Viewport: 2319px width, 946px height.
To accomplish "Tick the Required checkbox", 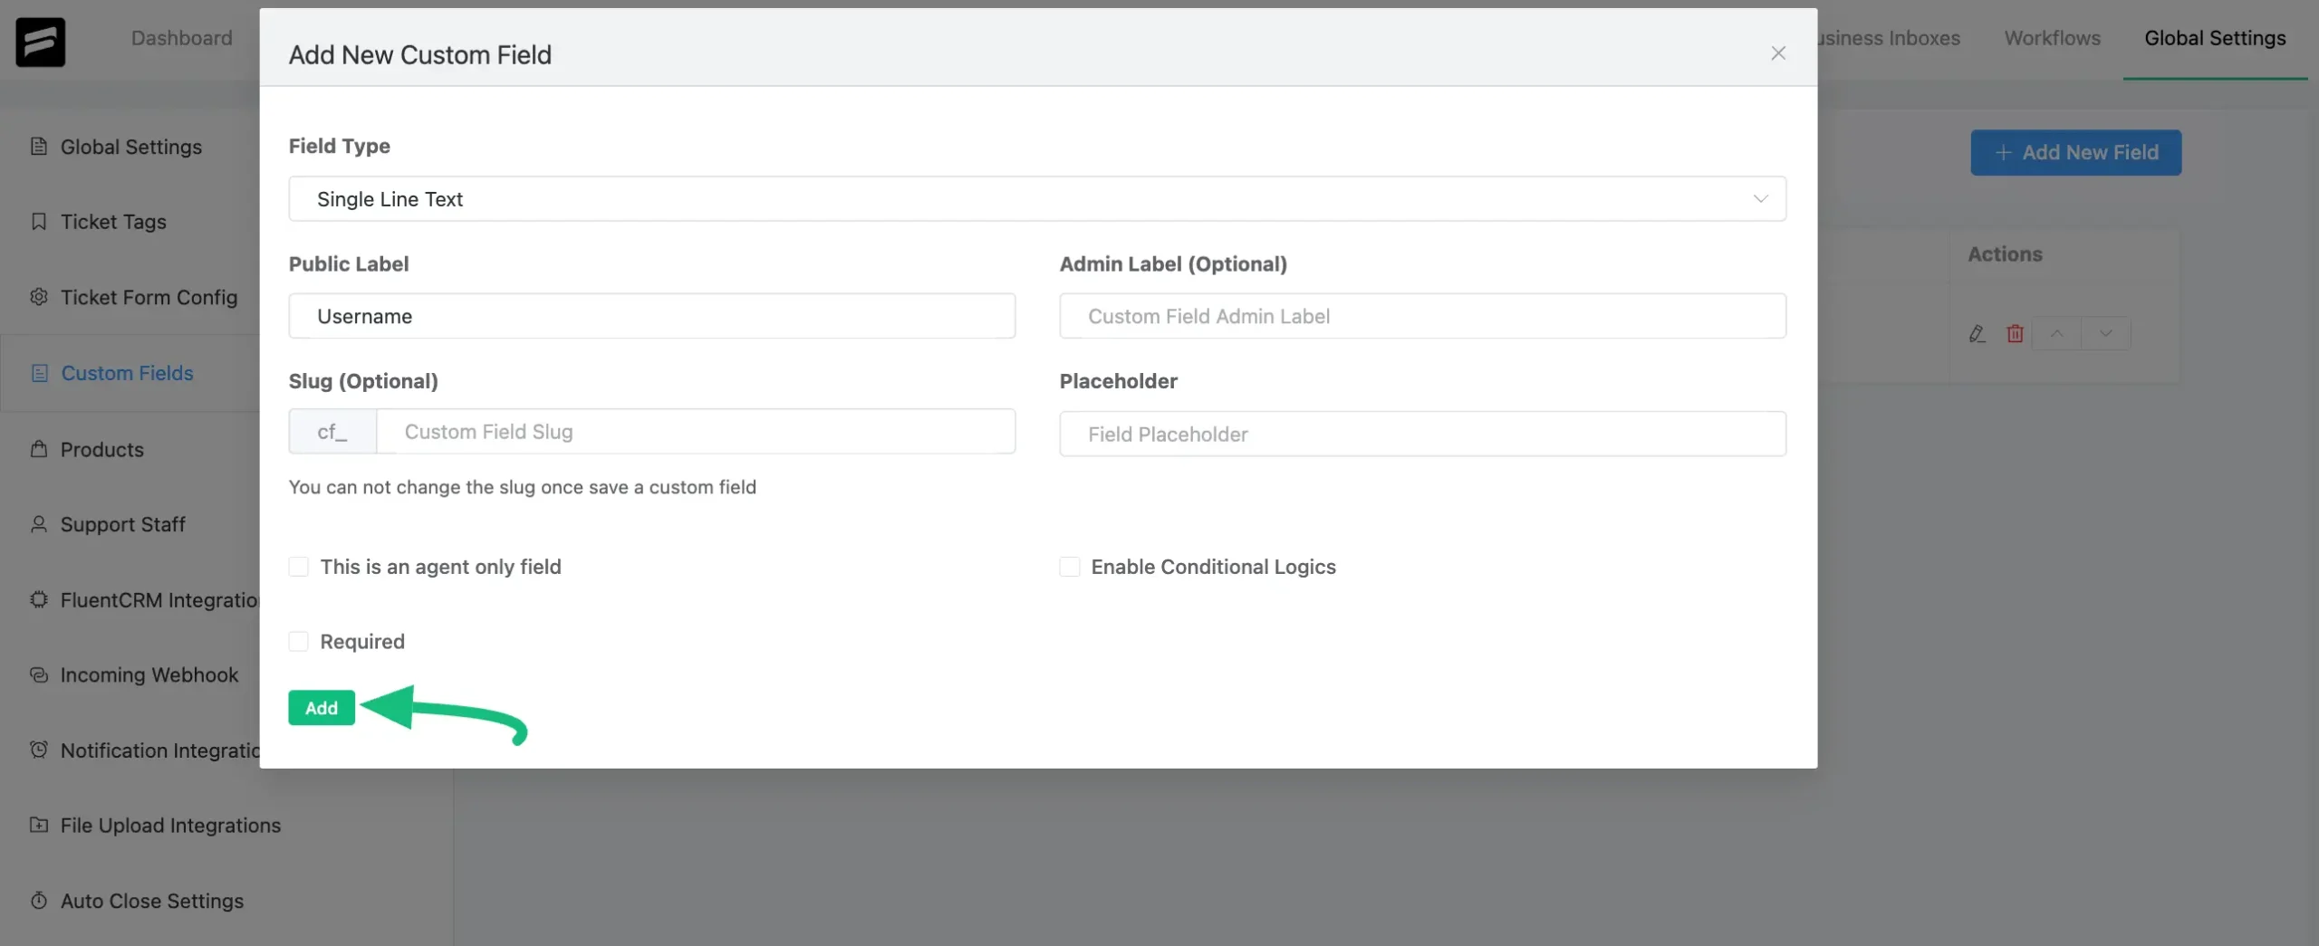I will pos(299,641).
